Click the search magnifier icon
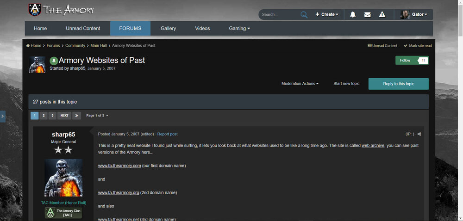Image resolution: width=463 pixels, height=221 pixels. (x=304, y=15)
